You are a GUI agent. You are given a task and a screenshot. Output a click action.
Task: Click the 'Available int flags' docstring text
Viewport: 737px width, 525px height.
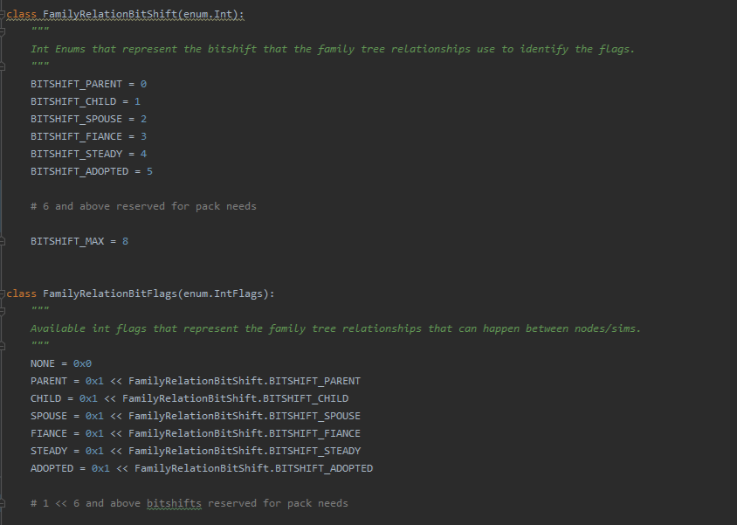[x=335, y=328]
